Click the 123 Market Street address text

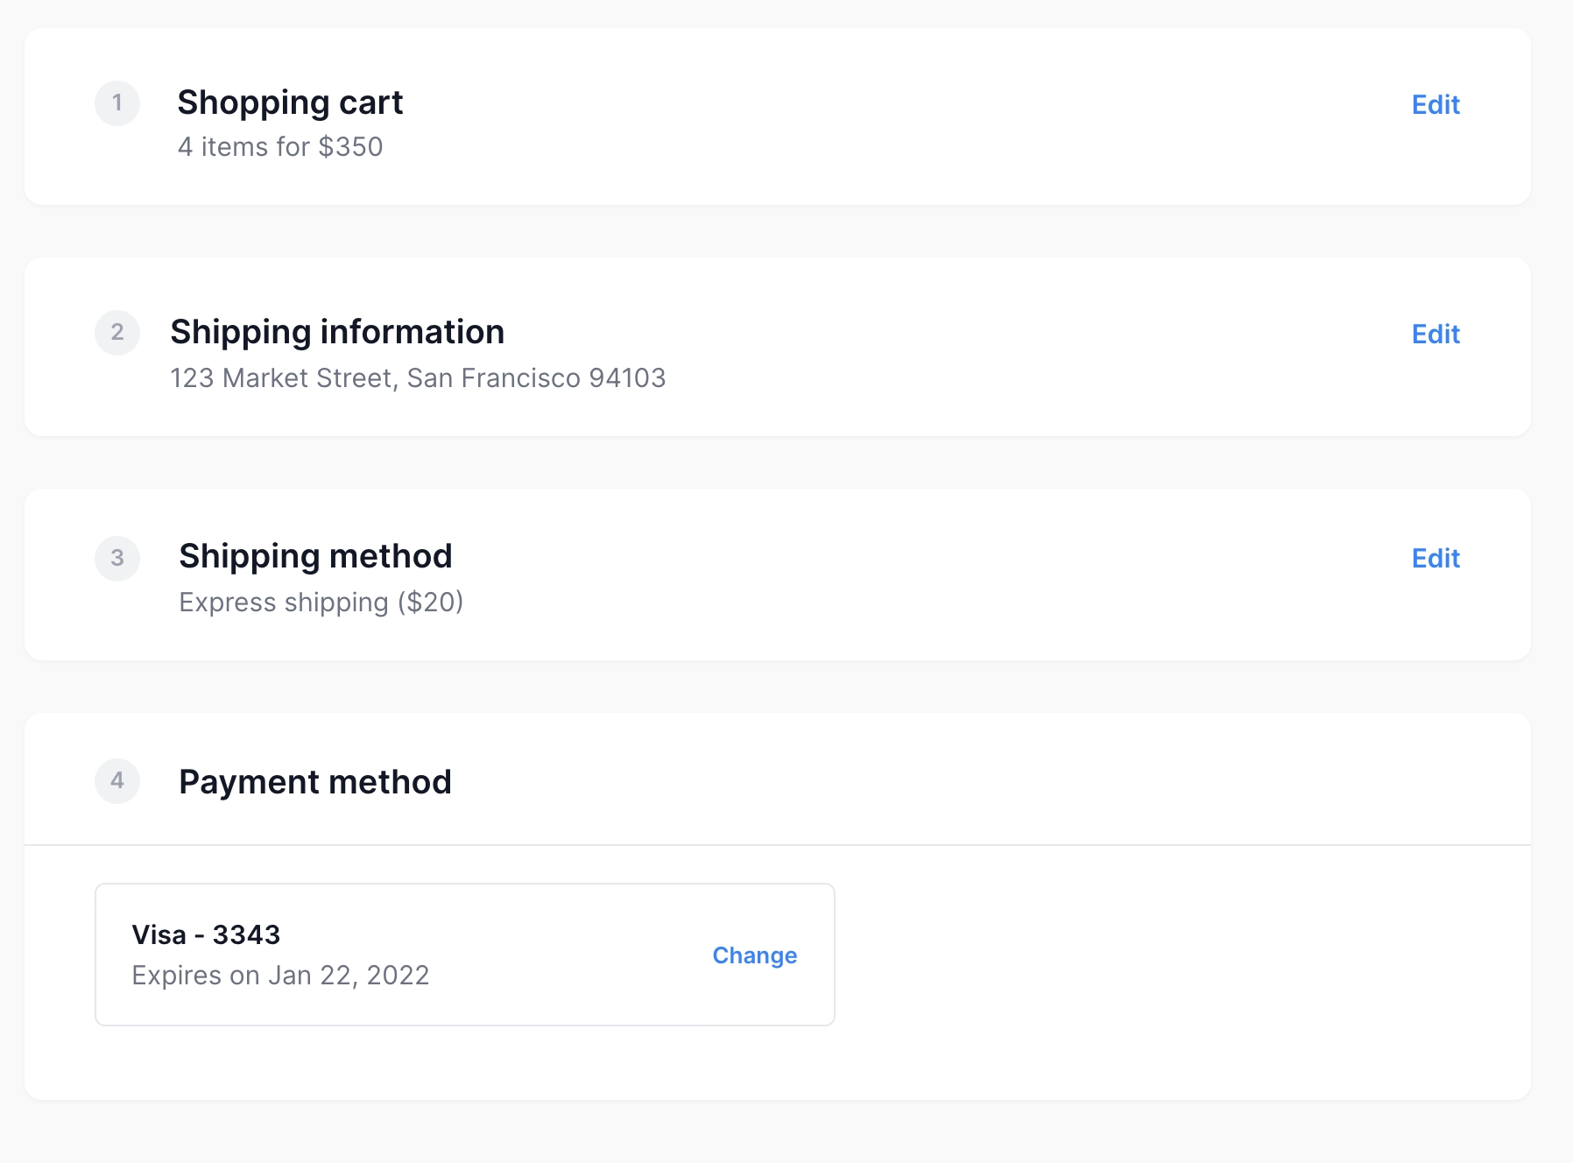tap(418, 378)
